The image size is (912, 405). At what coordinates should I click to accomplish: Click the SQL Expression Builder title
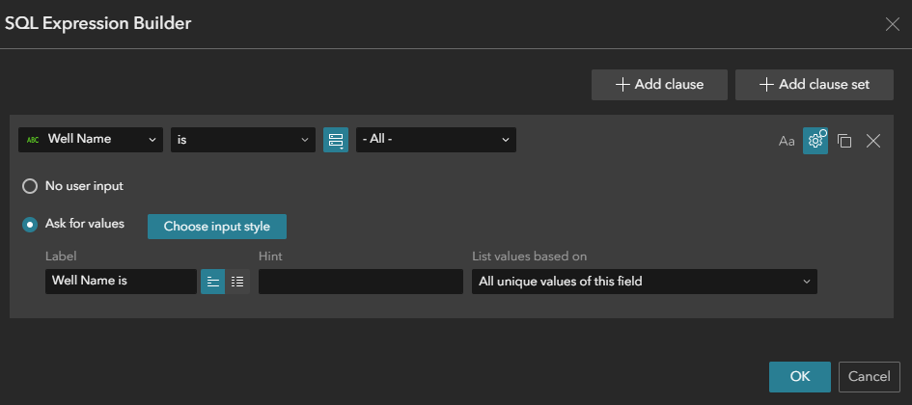point(97,23)
